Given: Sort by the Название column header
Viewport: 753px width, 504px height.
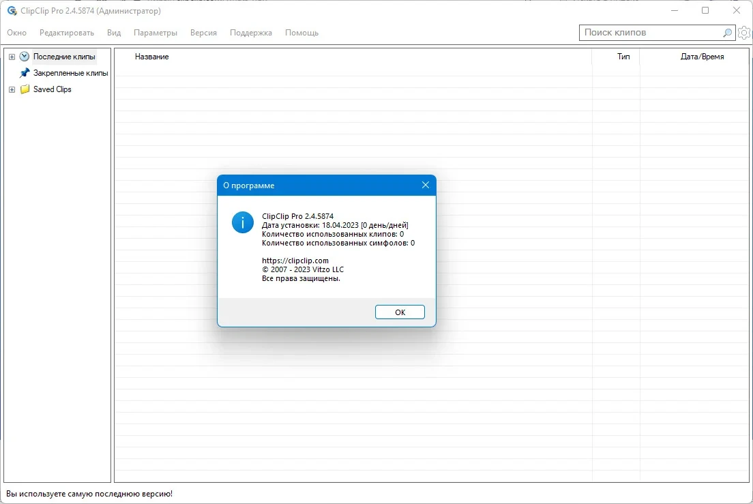Looking at the screenshot, I should tap(151, 57).
